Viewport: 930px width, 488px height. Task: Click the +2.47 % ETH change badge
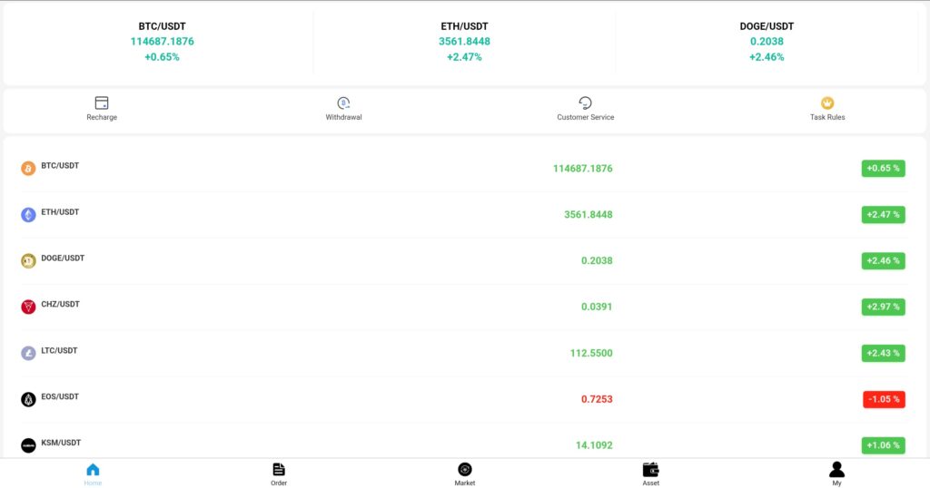point(883,214)
